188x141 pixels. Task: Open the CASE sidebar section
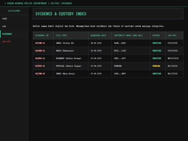tap(14, 19)
